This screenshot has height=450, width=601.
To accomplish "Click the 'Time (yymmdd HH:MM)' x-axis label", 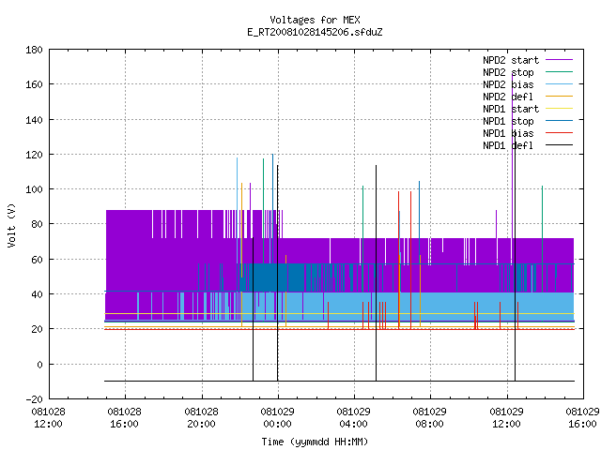I will point(315,442).
